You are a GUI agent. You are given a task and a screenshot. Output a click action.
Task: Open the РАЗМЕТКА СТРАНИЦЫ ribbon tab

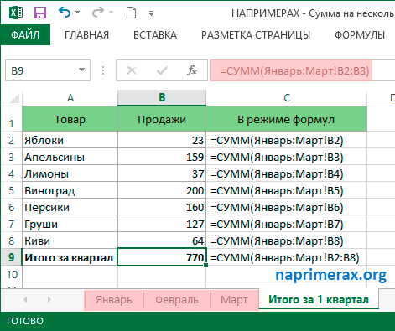click(256, 35)
